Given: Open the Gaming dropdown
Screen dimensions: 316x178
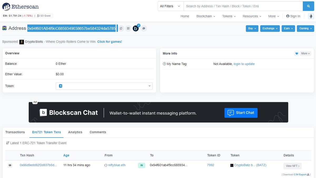Looking at the screenshot, I should pos(305,28).
